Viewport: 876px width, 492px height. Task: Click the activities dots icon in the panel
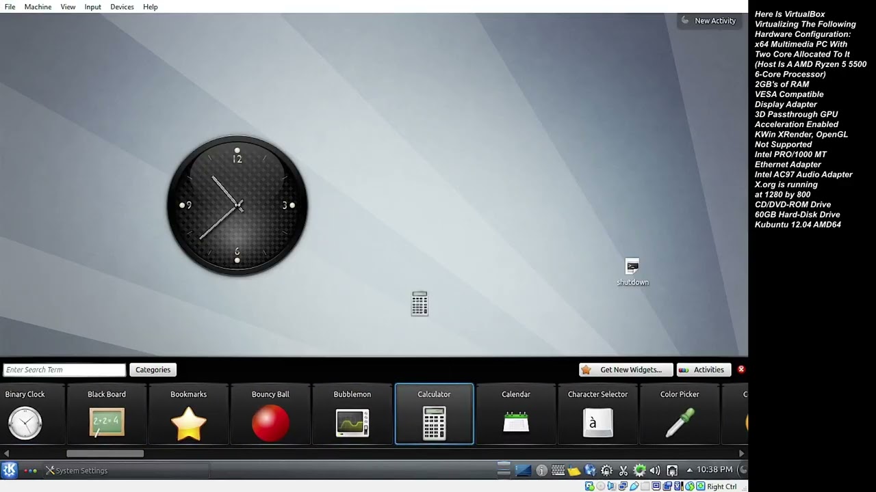click(31, 470)
